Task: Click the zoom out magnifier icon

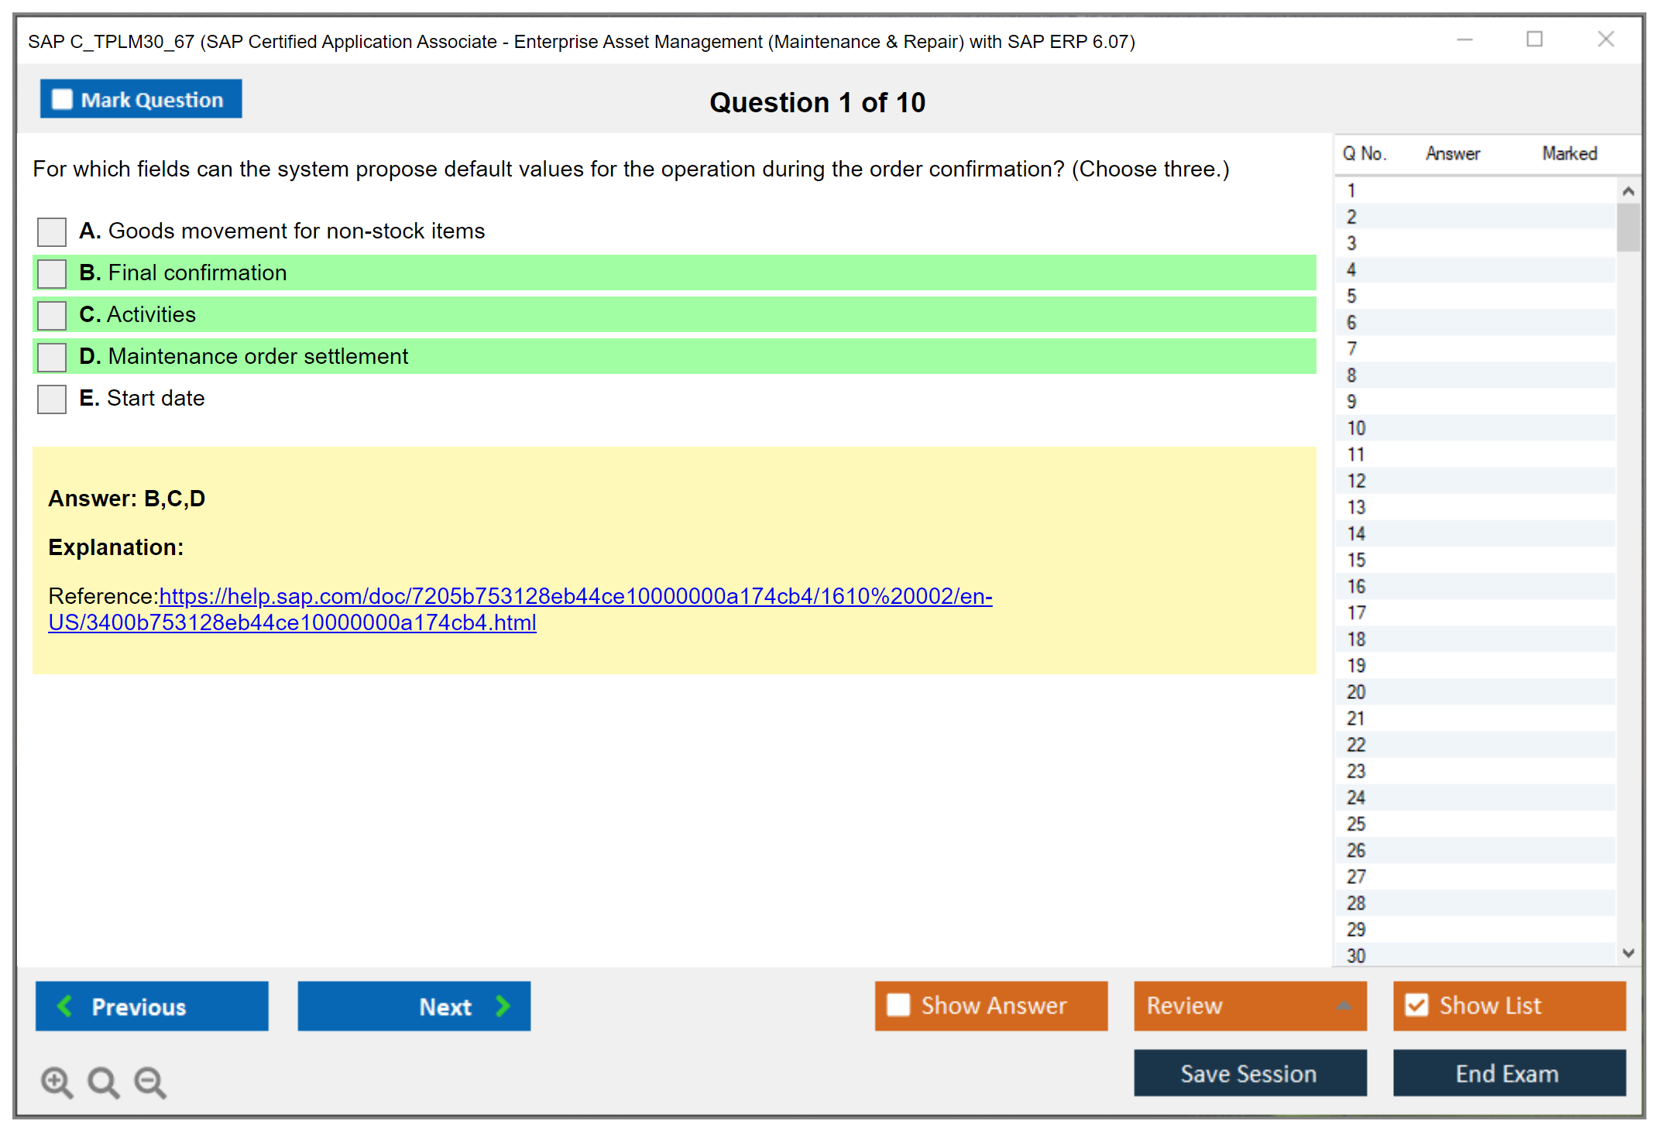Action: coord(149,1081)
